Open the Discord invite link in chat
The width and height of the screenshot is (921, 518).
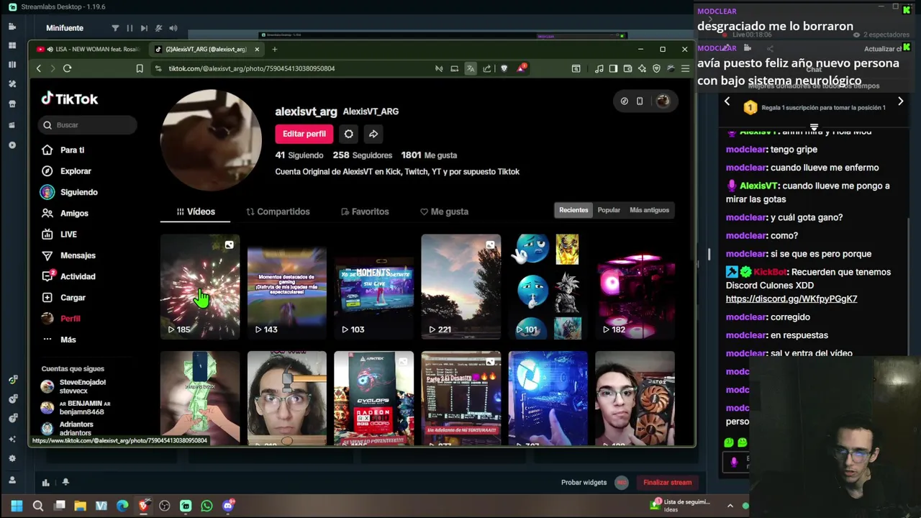791,299
